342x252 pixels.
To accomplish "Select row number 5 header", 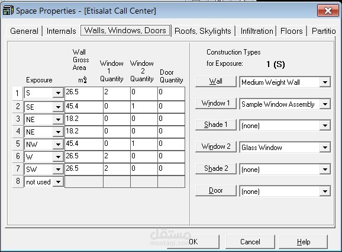I will click(17, 144).
